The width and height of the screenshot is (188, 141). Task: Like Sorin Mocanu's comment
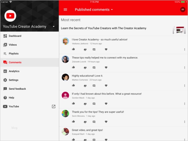tap(73, 122)
